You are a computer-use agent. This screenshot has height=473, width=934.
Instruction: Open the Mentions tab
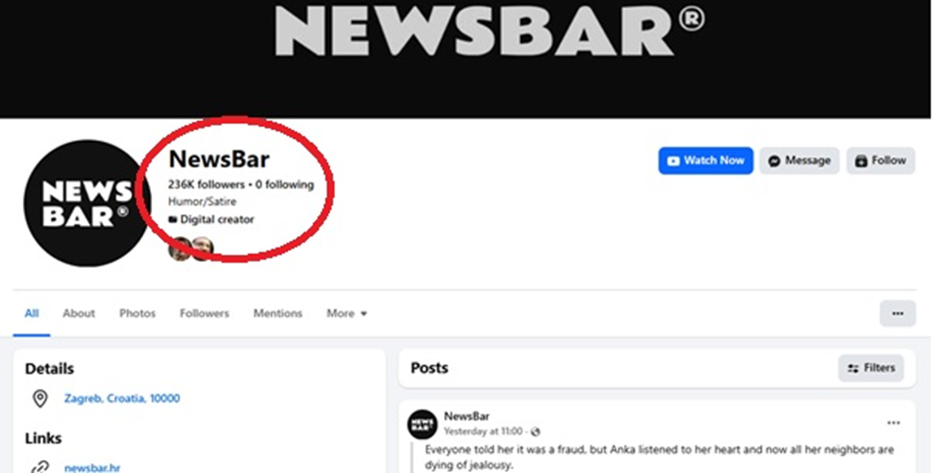coord(277,313)
